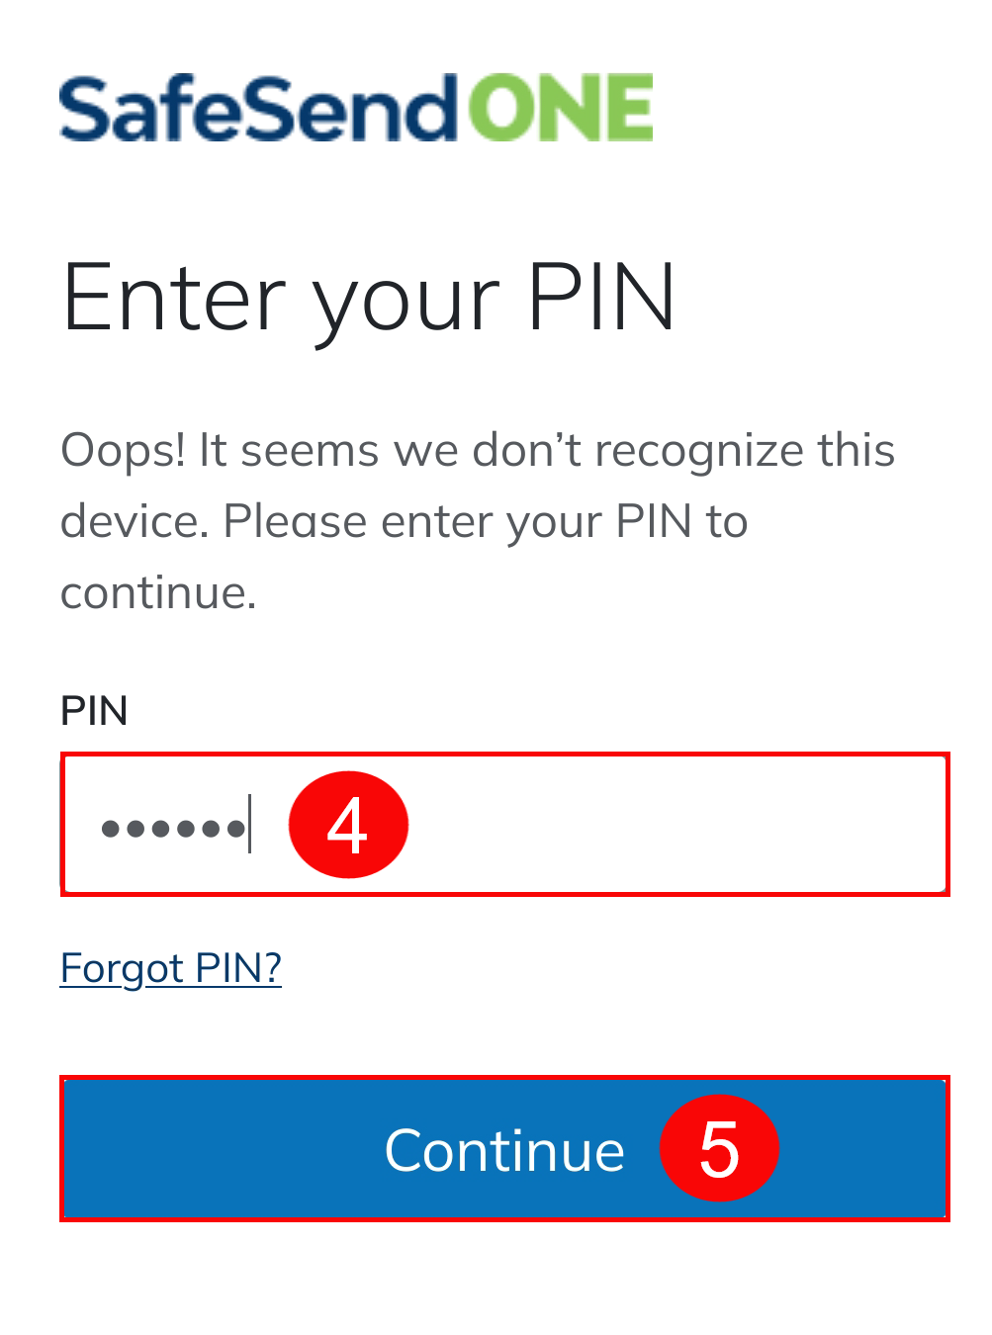Click the green ONE part of logo

click(x=560, y=109)
